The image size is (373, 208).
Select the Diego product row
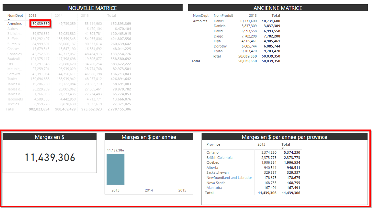[218, 36]
